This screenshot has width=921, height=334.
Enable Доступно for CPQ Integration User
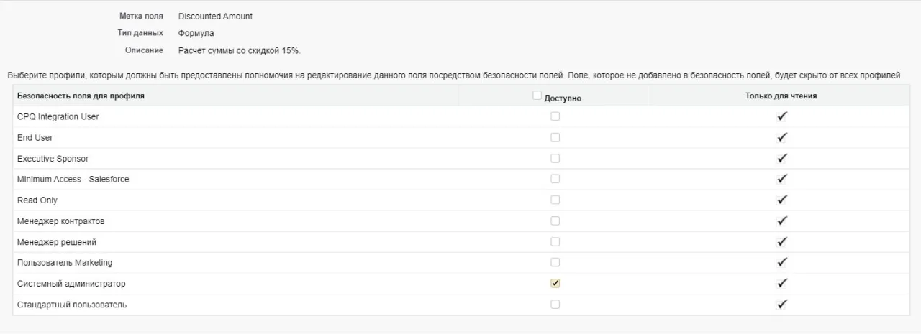[x=555, y=116]
